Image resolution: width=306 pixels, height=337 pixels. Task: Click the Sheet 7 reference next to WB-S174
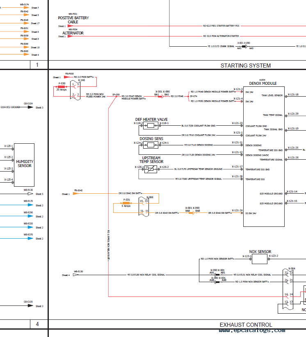(x=35, y=8)
